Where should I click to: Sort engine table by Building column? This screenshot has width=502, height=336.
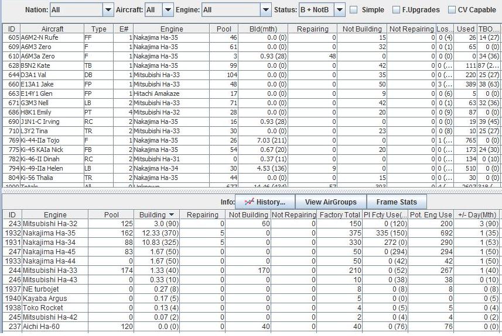point(156,215)
